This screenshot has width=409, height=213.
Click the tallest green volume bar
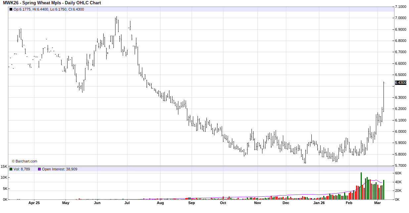coord(361,186)
